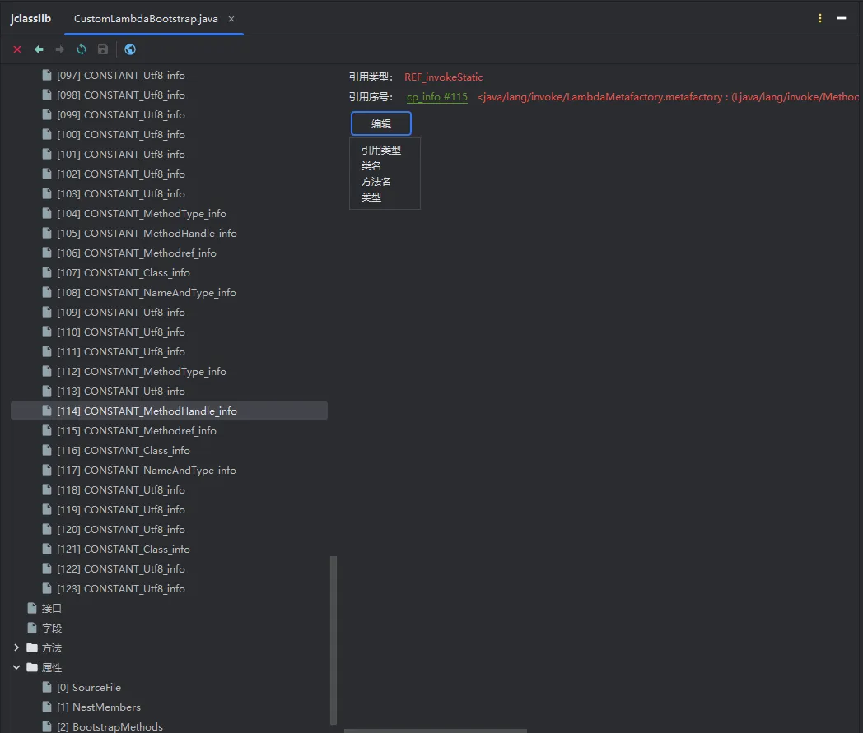Click the save disk toolbar icon
The image size is (863, 733).
click(103, 49)
